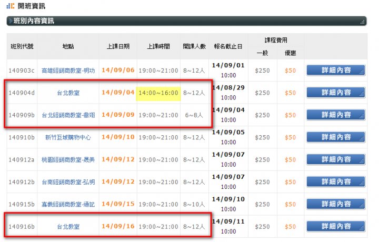Viewport: 379px width, 242px height.
Task: Click class date 14/09/10 in row 140910b
Action: point(118,137)
